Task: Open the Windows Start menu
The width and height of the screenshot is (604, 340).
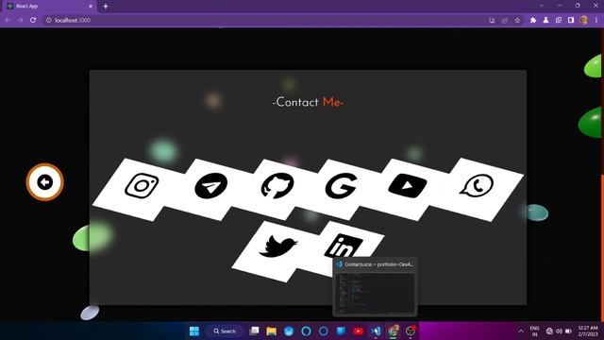Action: coord(194,331)
